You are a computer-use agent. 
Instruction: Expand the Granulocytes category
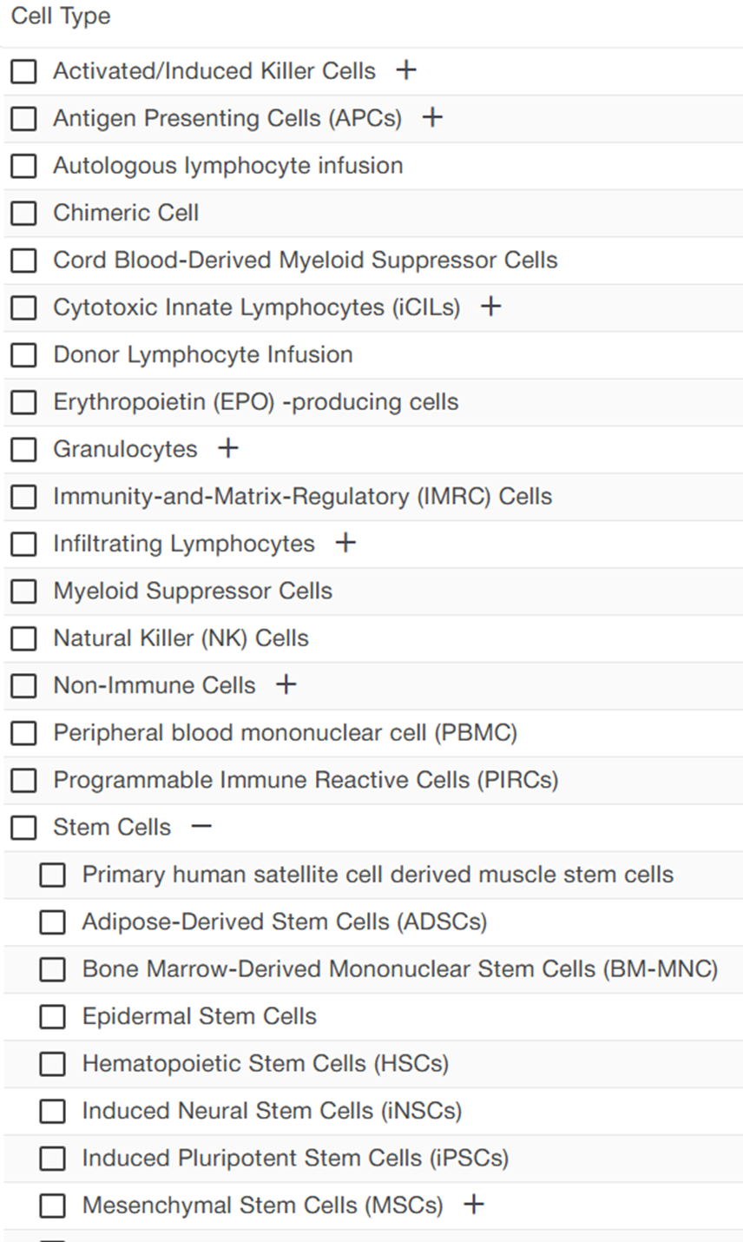228,448
